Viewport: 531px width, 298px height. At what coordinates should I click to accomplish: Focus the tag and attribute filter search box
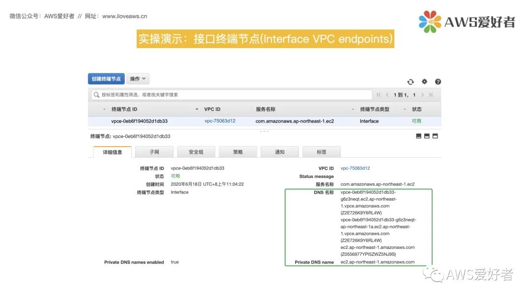pyautogui.click(x=232, y=95)
